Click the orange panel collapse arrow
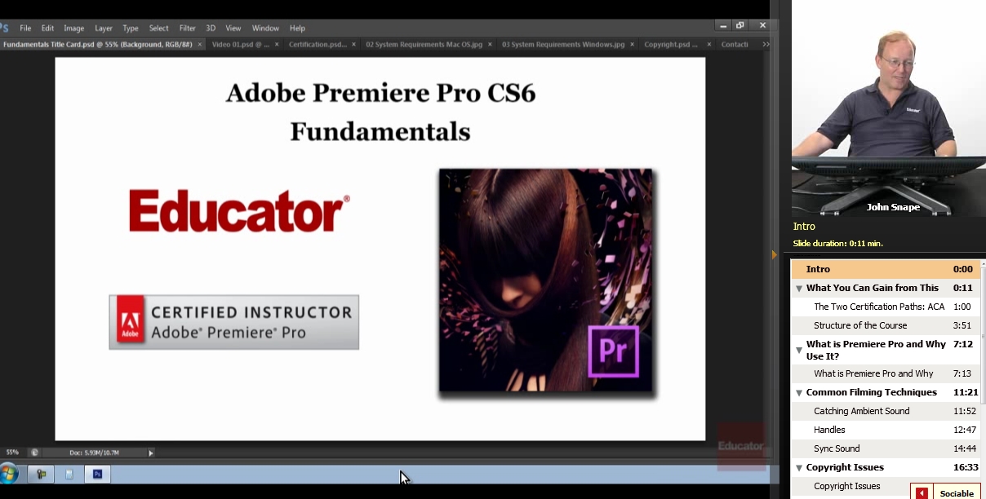The width and height of the screenshot is (986, 499). pyautogui.click(x=775, y=254)
